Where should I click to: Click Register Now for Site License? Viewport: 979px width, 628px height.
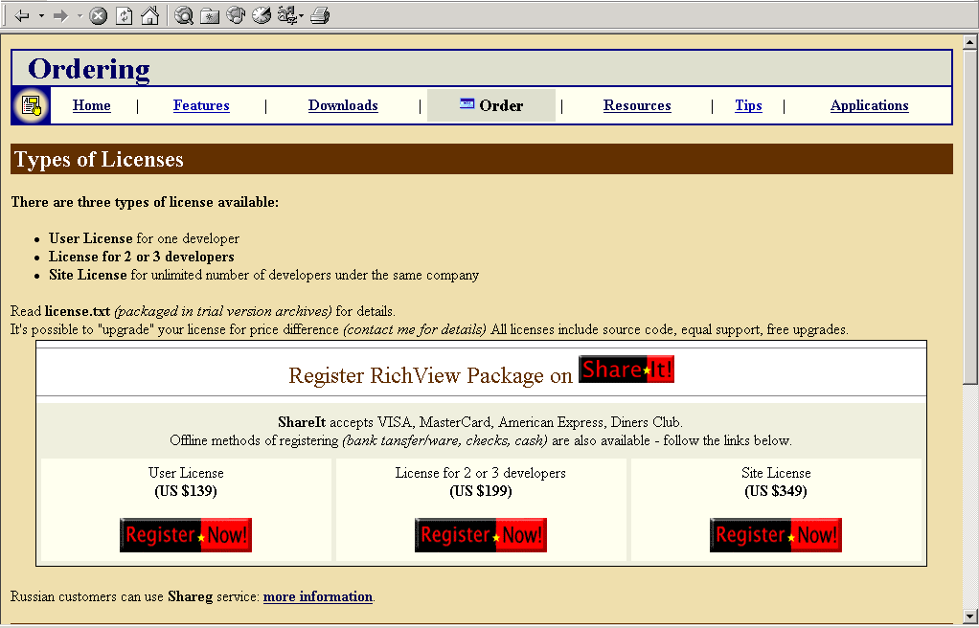[x=776, y=535]
